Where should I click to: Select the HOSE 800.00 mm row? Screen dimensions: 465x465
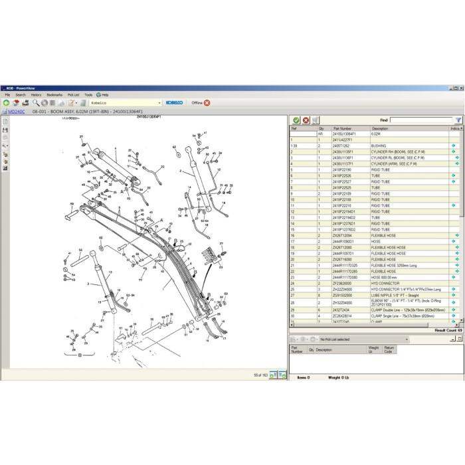click(x=375, y=277)
